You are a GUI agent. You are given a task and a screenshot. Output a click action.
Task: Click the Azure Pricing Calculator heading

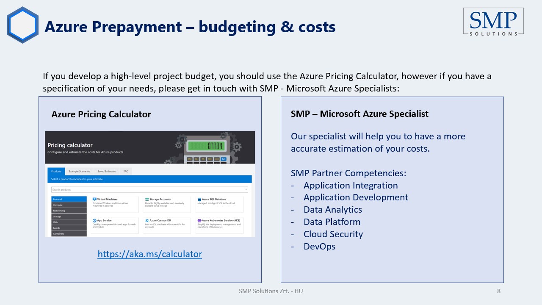101,114
